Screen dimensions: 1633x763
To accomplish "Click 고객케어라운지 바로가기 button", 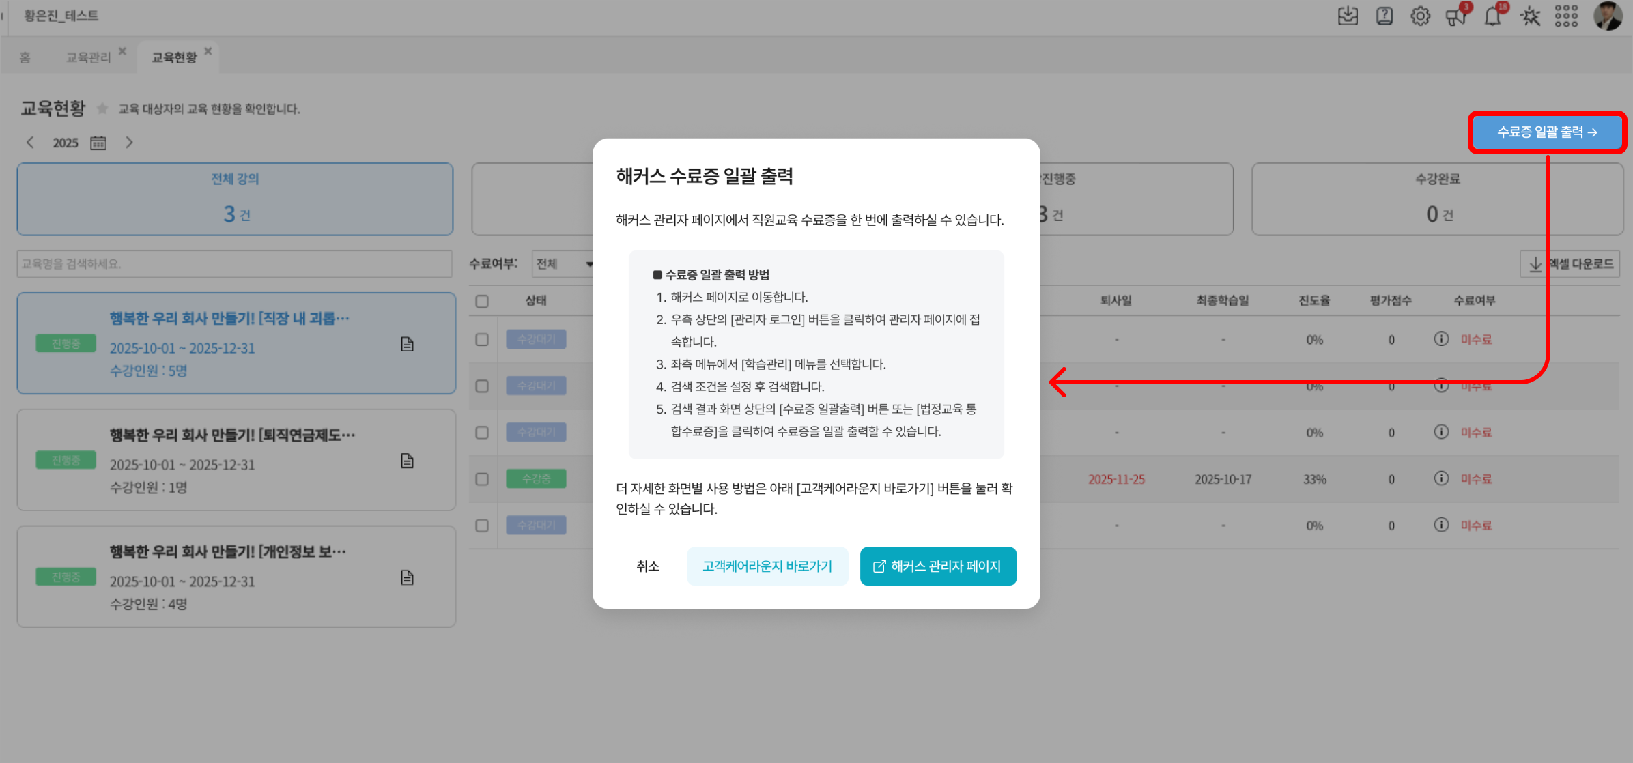I will point(767,566).
